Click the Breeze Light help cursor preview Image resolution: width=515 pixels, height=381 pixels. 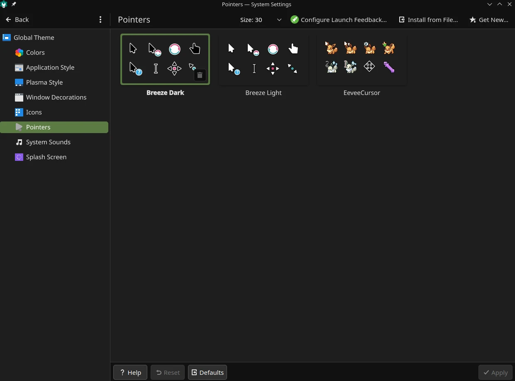tap(234, 69)
